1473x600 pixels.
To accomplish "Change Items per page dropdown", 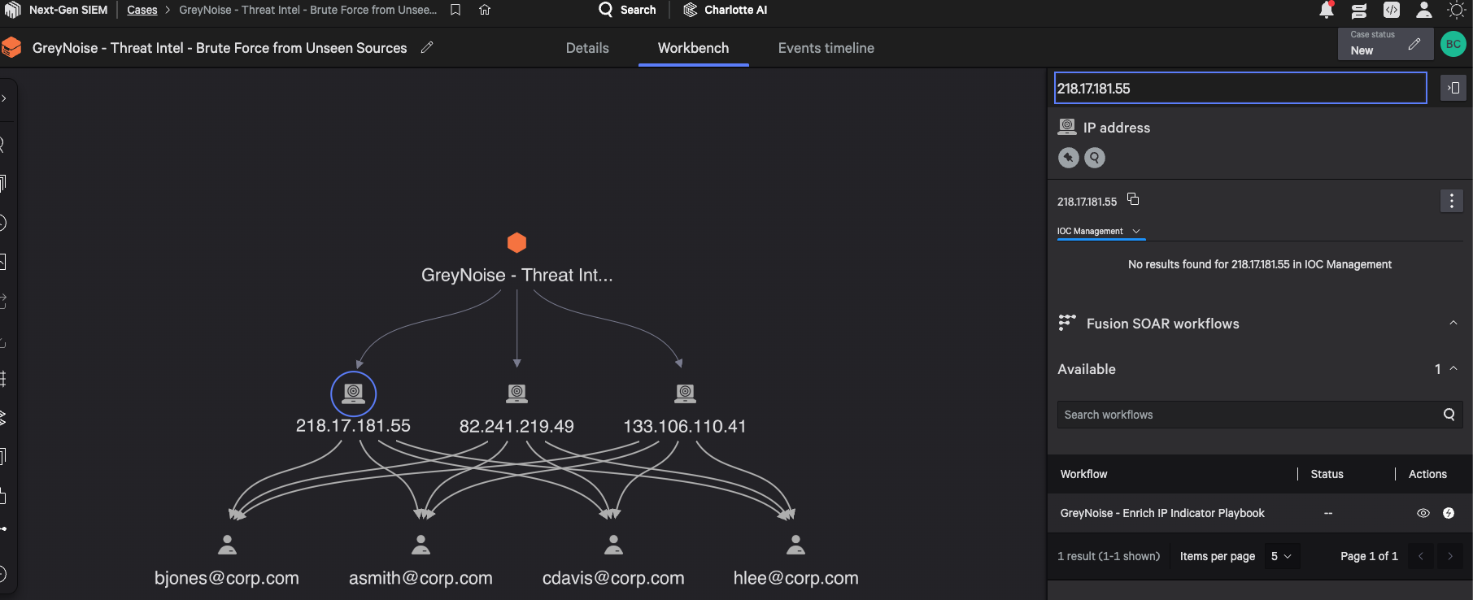I will tap(1281, 556).
